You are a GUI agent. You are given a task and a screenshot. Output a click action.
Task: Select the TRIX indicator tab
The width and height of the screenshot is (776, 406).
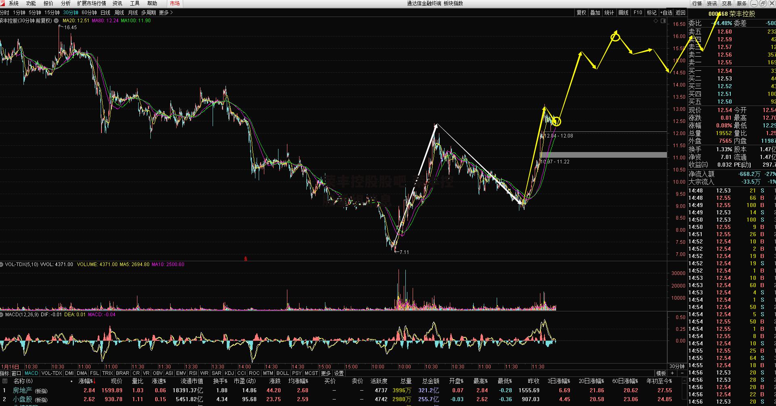coord(108,373)
